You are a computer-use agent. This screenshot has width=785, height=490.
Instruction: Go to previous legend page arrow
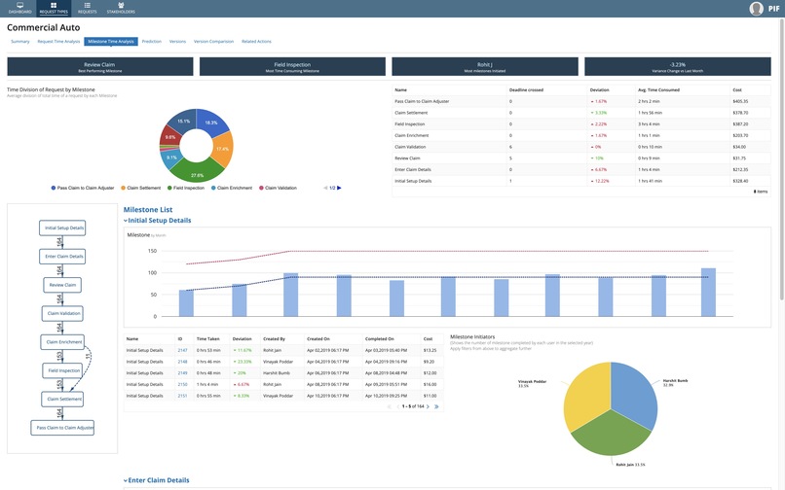click(x=325, y=188)
